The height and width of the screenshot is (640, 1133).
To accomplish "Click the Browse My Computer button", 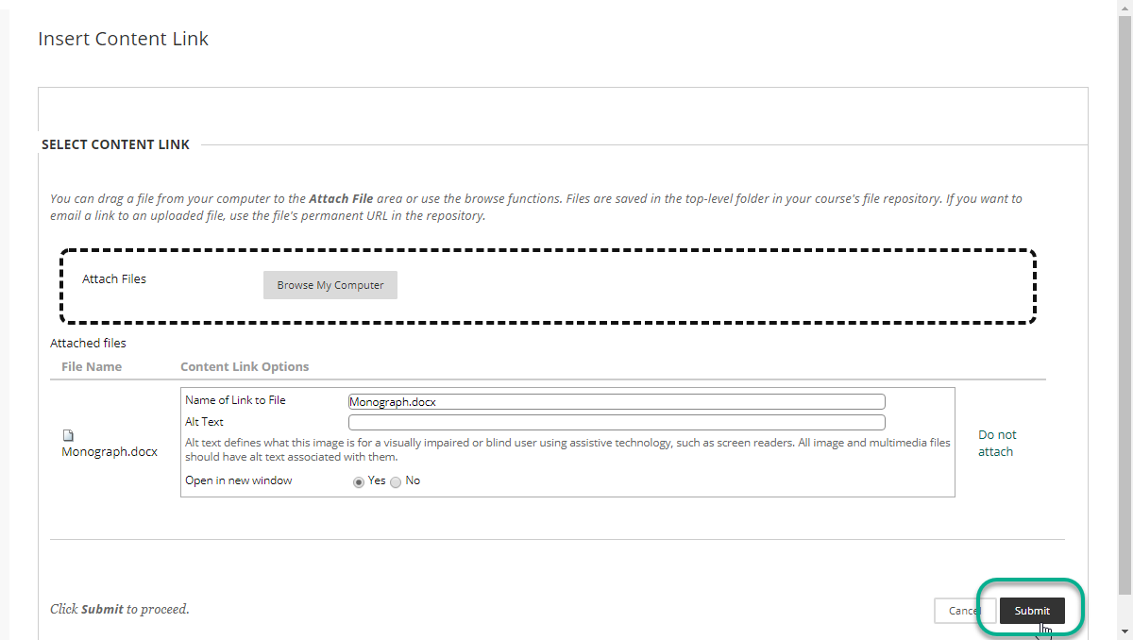I will (330, 285).
